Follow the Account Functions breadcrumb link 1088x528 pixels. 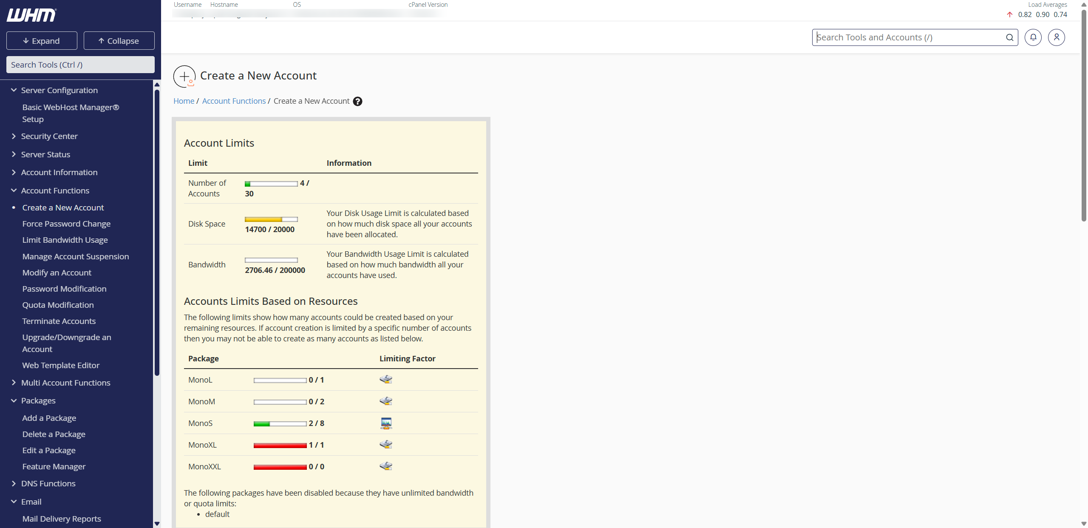click(x=234, y=101)
